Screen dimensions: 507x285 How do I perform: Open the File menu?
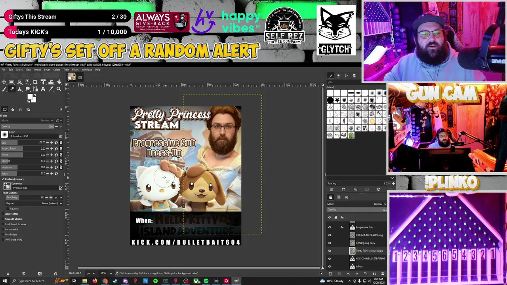tap(3, 70)
